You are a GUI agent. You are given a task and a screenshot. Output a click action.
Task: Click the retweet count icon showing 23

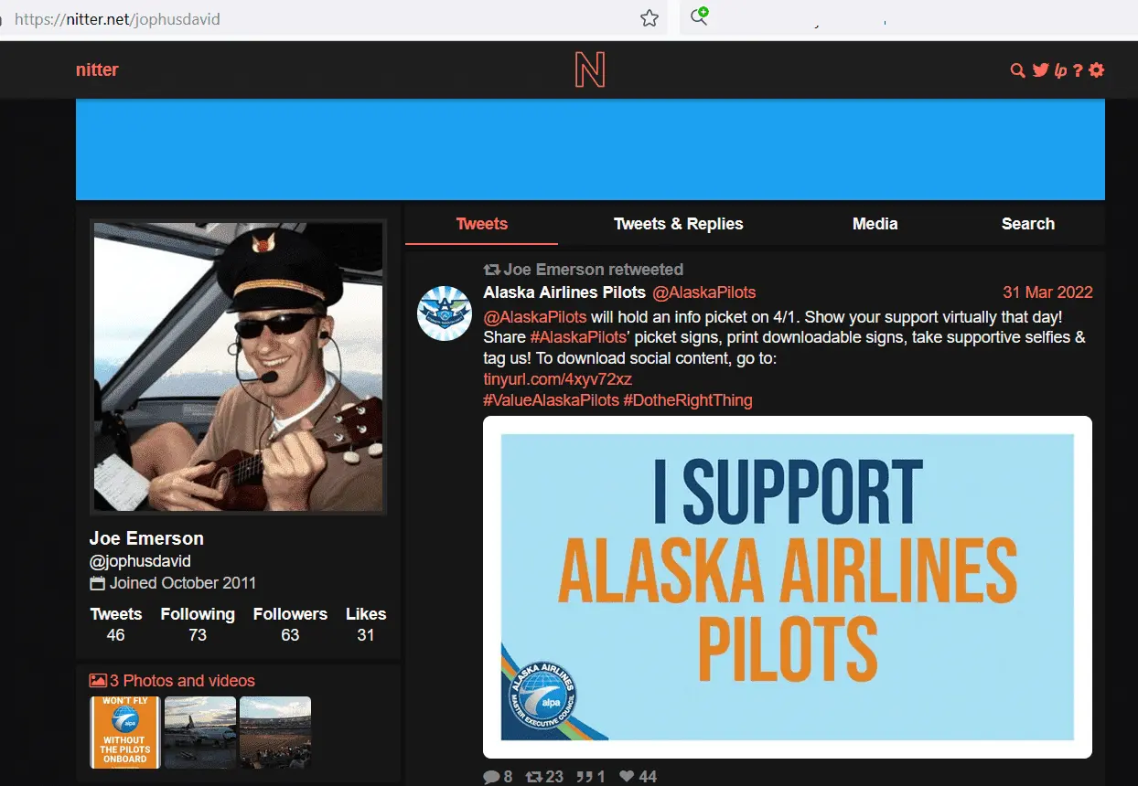coord(533,777)
